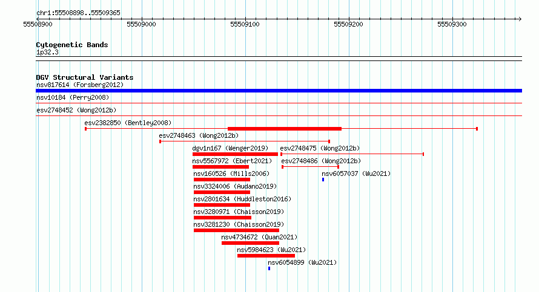
Task: Click ruler position 55509300
Action: pyautogui.click(x=452, y=24)
